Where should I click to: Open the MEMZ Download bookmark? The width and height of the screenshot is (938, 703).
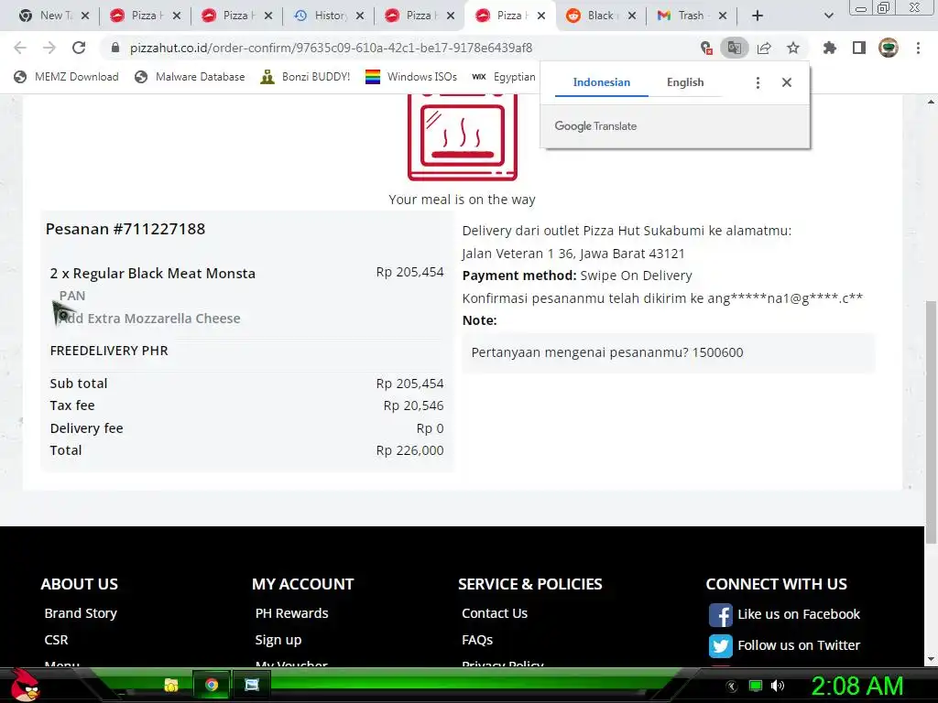point(66,77)
